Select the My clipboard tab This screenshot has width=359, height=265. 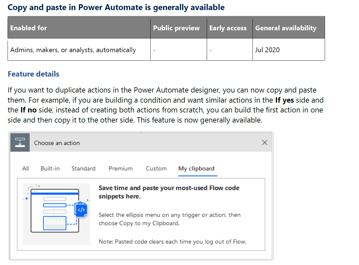196,169
